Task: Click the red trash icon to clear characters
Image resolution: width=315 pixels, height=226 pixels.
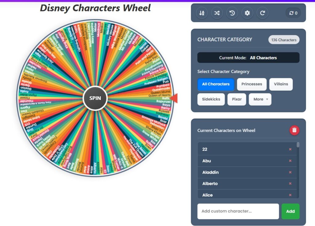Action: (x=294, y=130)
